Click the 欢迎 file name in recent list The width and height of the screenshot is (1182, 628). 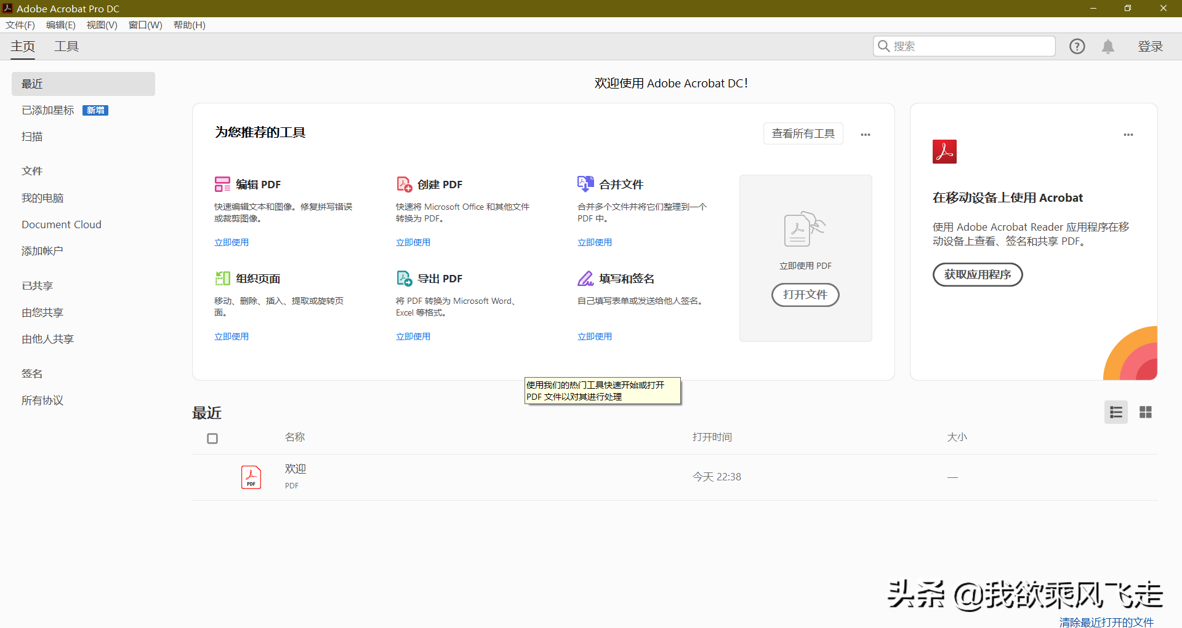click(295, 469)
